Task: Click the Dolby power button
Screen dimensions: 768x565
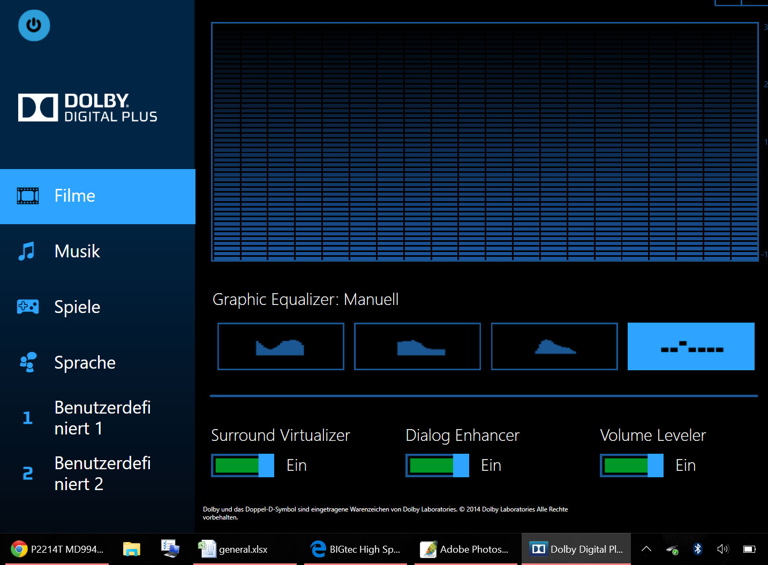Action: click(x=34, y=25)
